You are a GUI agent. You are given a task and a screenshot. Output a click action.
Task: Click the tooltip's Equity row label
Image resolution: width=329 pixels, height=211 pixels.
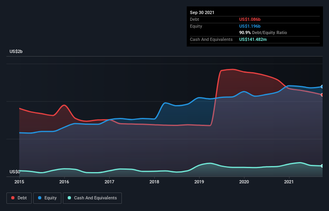coord(196,26)
